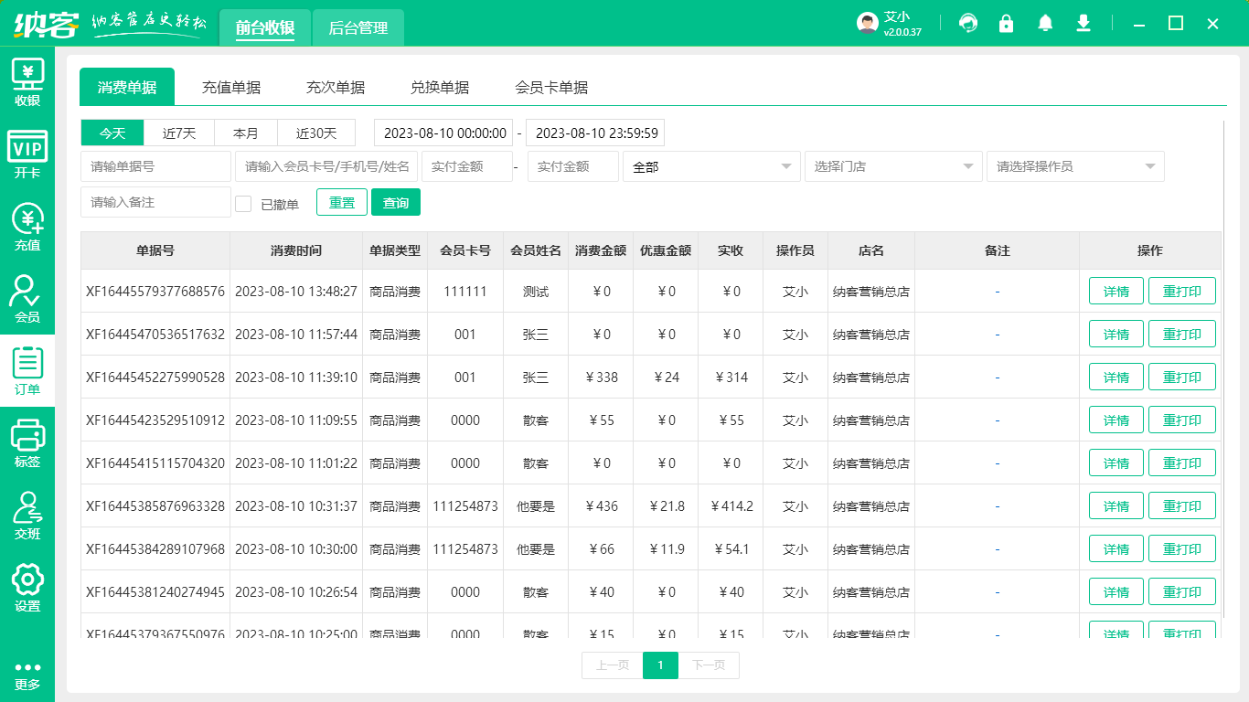
Task: Open the 收银 cashier panel
Action: 27,82
